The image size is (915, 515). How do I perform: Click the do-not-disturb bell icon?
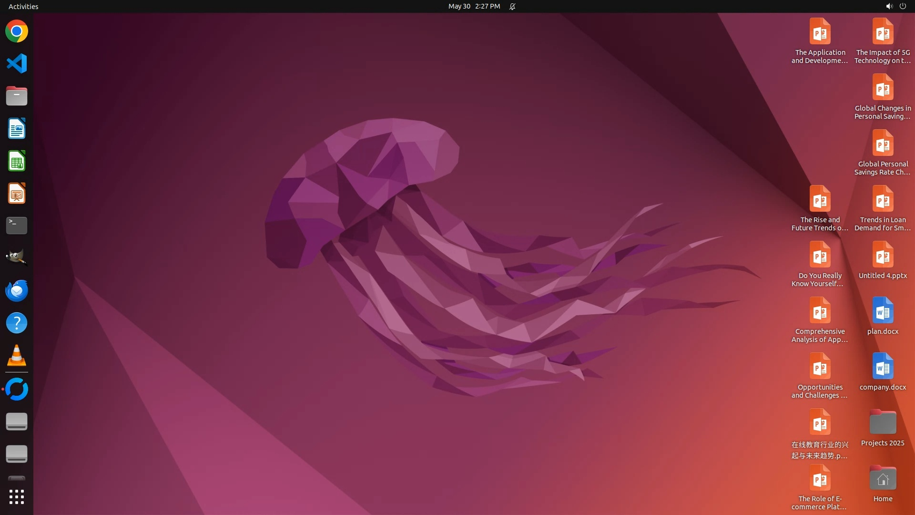(x=512, y=6)
